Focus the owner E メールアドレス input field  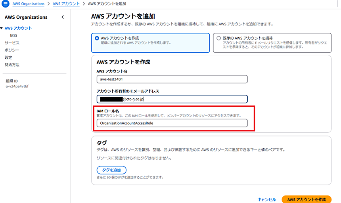pyautogui.click(x=172, y=99)
